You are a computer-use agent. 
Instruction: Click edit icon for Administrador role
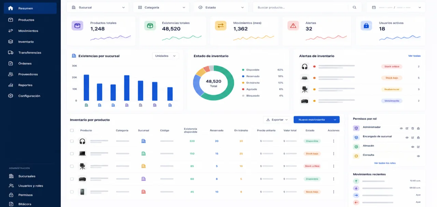click(x=407, y=128)
